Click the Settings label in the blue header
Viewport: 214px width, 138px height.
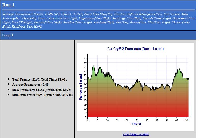(8, 14)
